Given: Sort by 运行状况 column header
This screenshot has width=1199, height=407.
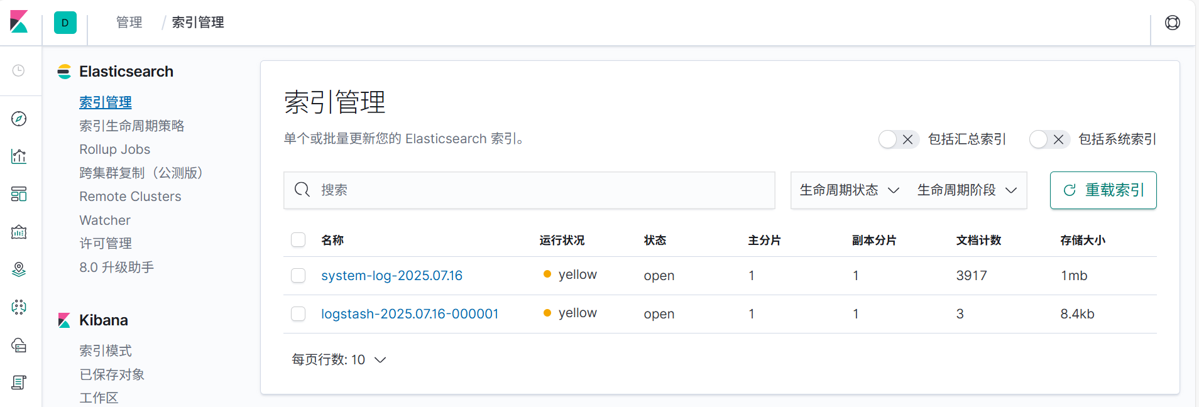Looking at the screenshot, I should click(562, 240).
